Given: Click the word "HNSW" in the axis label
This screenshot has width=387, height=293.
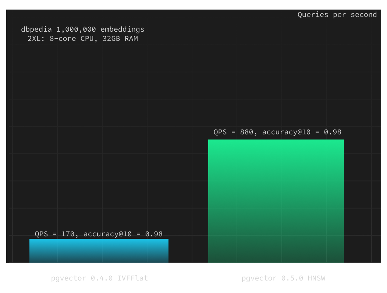Looking at the screenshot, I should 316,278.
